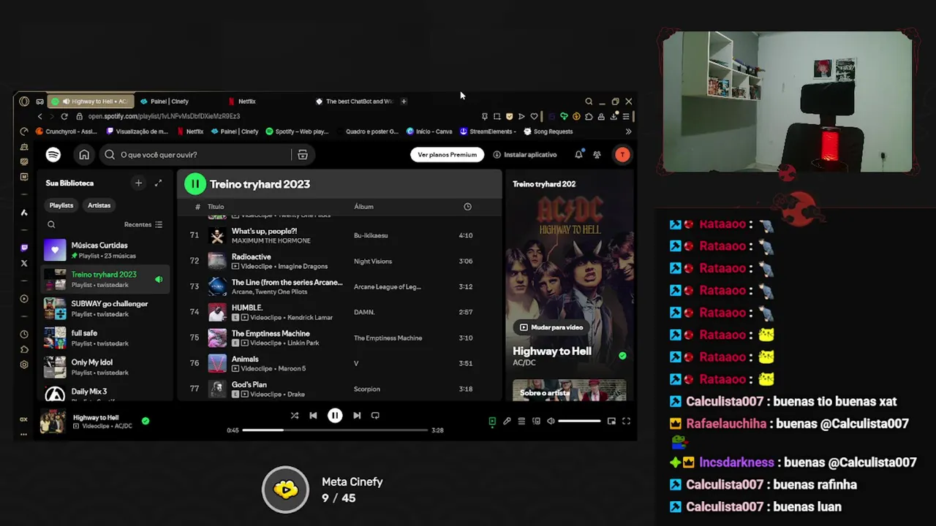The height and width of the screenshot is (526, 936).
Task: Open browser search magnifier in title bar
Action: coord(589,102)
